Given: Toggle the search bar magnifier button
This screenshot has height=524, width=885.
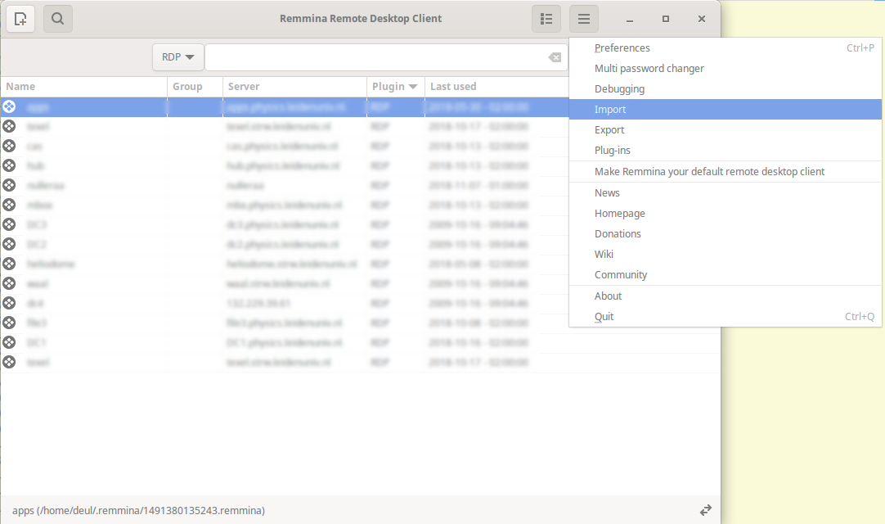Looking at the screenshot, I should [58, 19].
